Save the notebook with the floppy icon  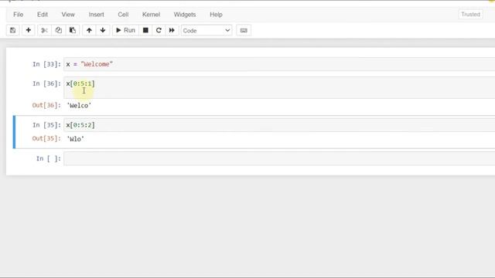(12, 30)
